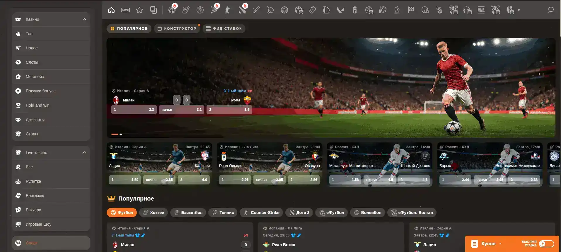Image resolution: width=561 pixels, height=252 pixels.
Task: Select the basketball sport icon in toolbar
Action: click(x=200, y=10)
